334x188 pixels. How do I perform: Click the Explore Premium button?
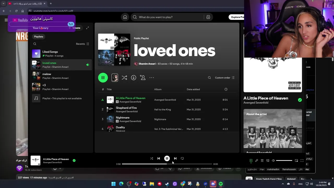tap(237, 17)
